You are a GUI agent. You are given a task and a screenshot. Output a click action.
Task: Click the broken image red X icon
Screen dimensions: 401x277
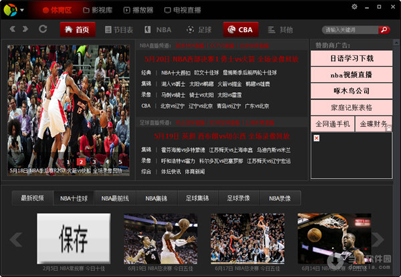(317, 138)
